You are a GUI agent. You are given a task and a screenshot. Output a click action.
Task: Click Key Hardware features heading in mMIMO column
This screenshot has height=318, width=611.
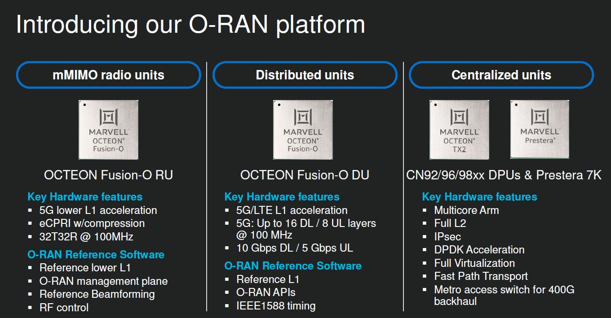click(85, 197)
